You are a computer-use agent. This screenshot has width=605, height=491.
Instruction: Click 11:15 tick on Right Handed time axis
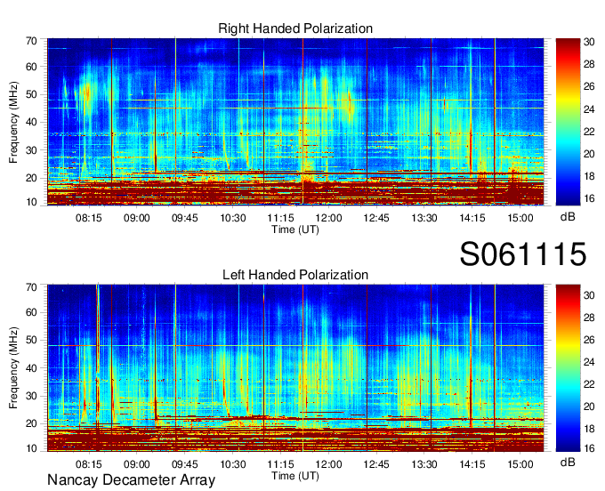pyautogui.click(x=280, y=218)
